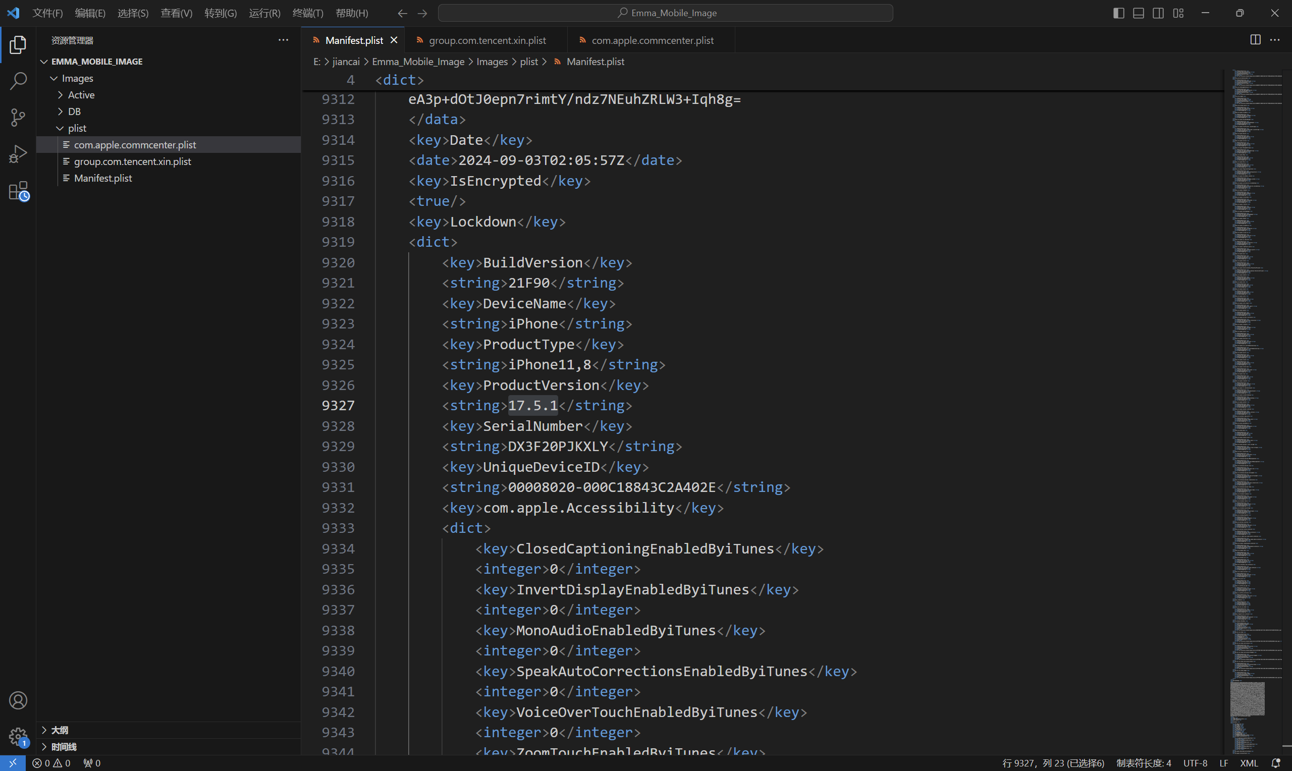Open the 文件(F) menu
1292x771 pixels.
(x=47, y=13)
